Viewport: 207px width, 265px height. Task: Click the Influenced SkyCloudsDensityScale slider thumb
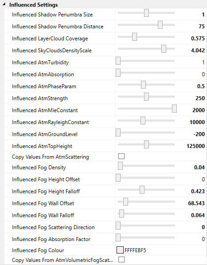click(x=164, y=49)
